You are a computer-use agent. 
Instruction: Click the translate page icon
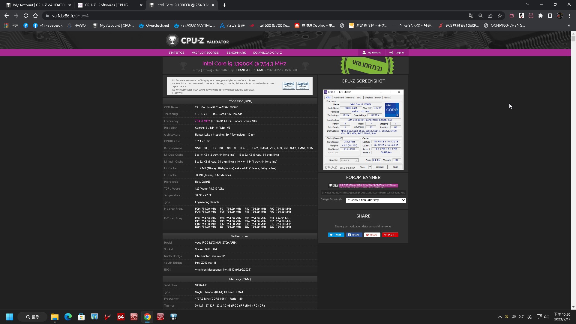[x=471, y=16]
